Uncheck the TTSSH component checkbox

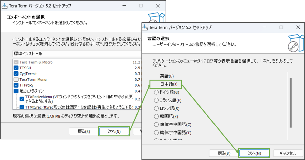click(x=16, y=68)
